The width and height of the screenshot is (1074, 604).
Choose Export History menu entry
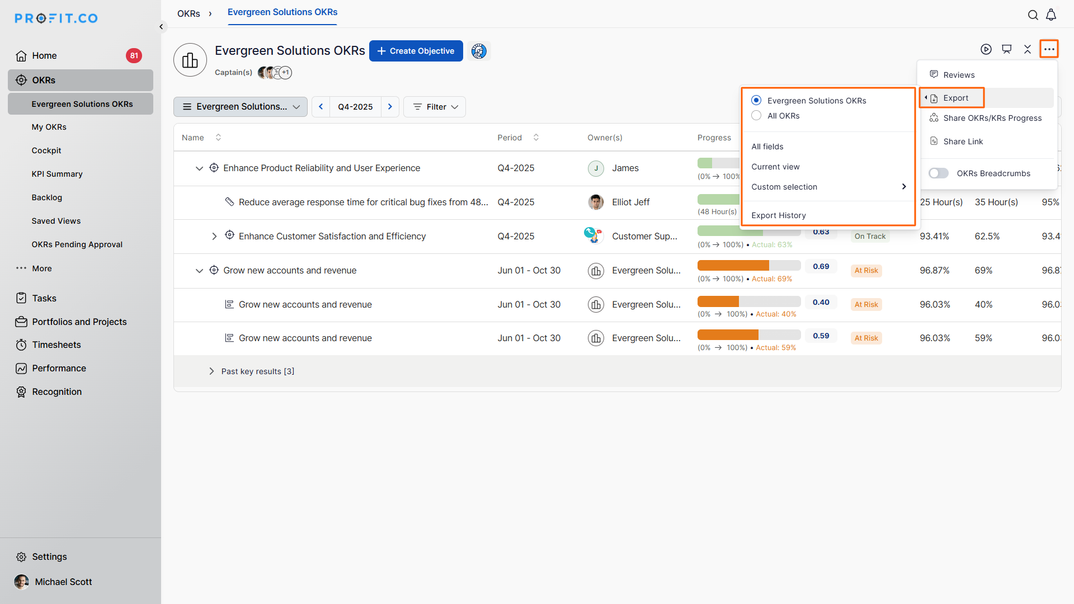[778, 215]
